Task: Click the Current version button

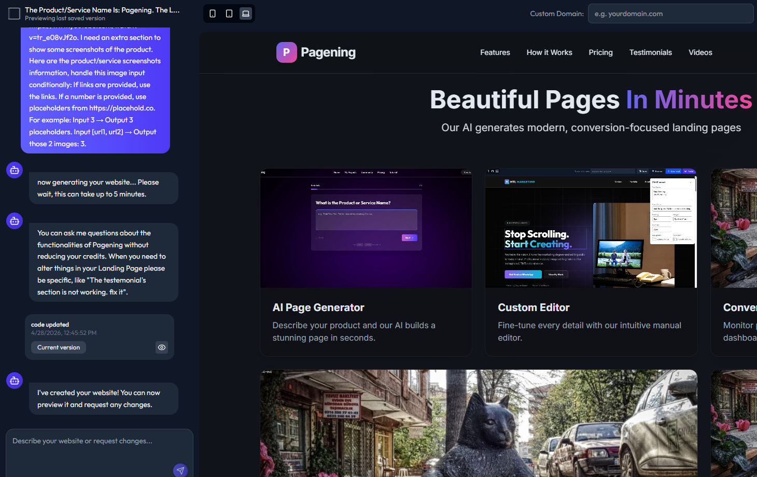Action: click(59, 347)
